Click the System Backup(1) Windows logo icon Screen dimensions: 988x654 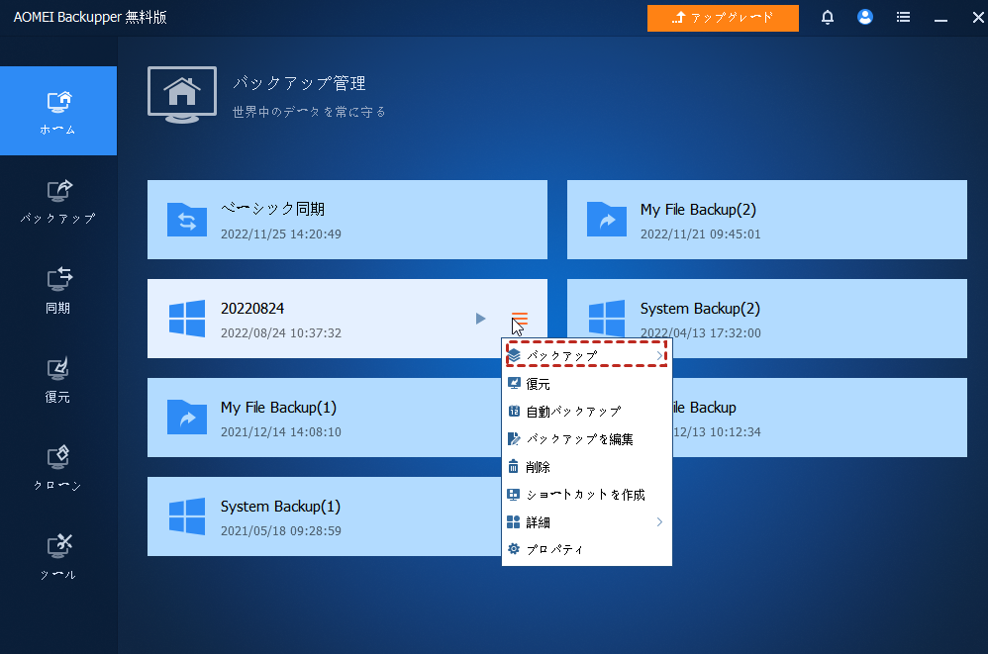[x=187, y=516]
